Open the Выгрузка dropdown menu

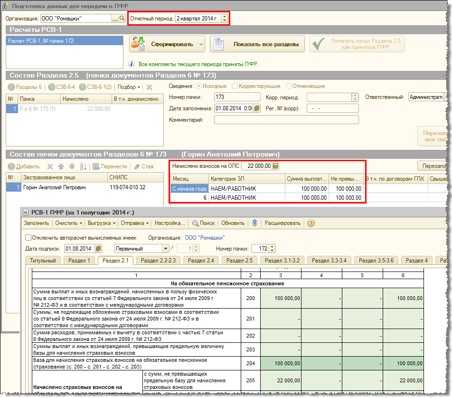(x=102, y=223)
